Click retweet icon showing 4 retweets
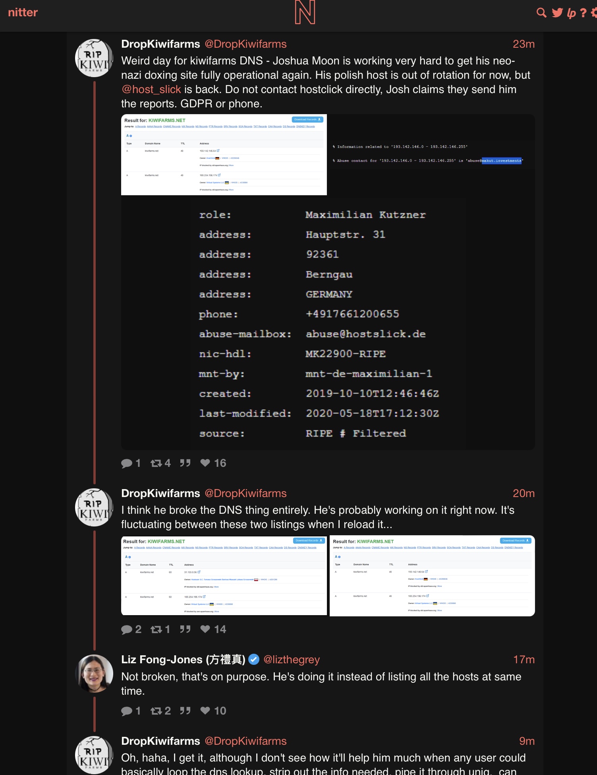The height and width of the screenshot is (775, 597). (156, 463)
